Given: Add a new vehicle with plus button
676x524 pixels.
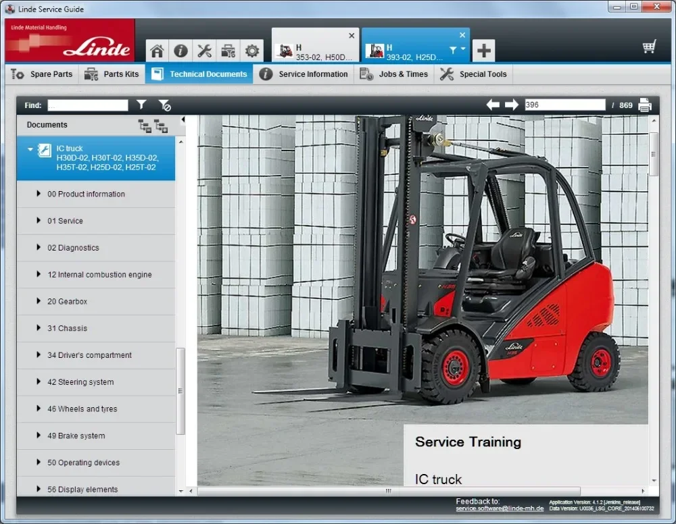Looking at the screenshot, I should (485, 50).
